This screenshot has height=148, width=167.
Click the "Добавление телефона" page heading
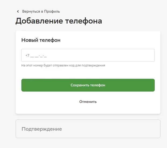pos(59,21)
